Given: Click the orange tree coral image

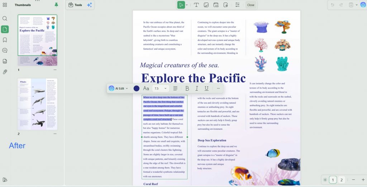Looking at the screenshot, I should click(x=283, y=27).
